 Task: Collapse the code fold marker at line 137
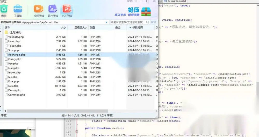tap(77, 132)
